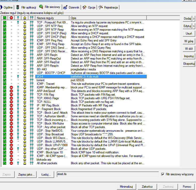Expand the arrow next to Dodaj button
Screen dimensions: 196x190
pos(194,19)
